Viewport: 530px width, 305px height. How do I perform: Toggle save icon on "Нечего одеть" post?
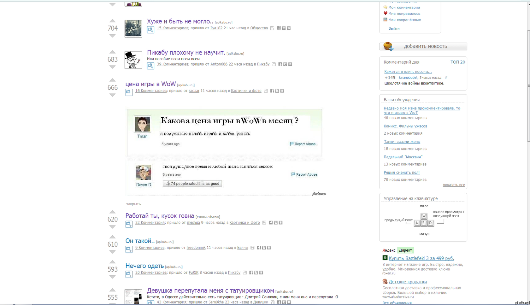click(245, 273)
